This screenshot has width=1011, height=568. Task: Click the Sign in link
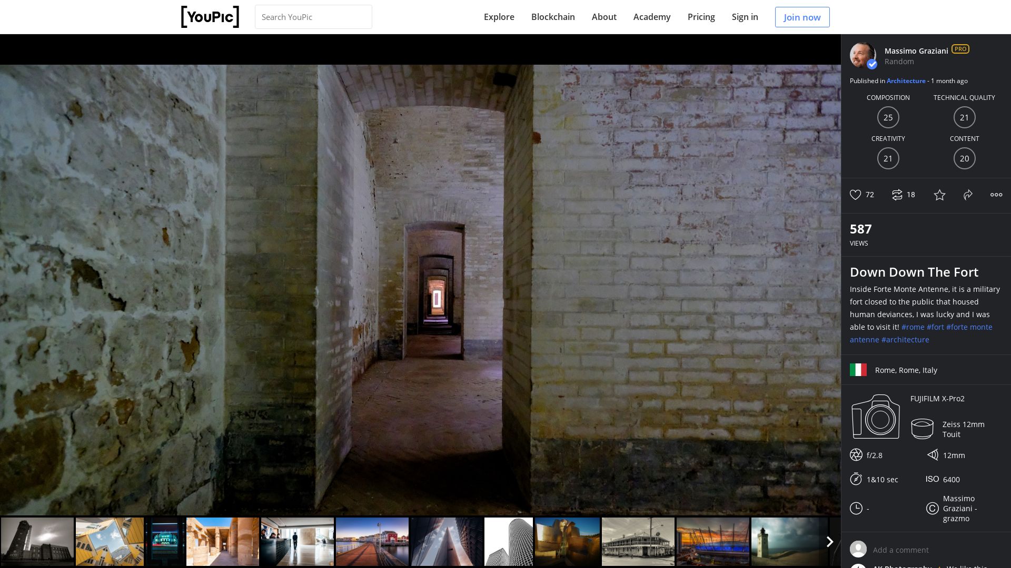coord(745,17)
